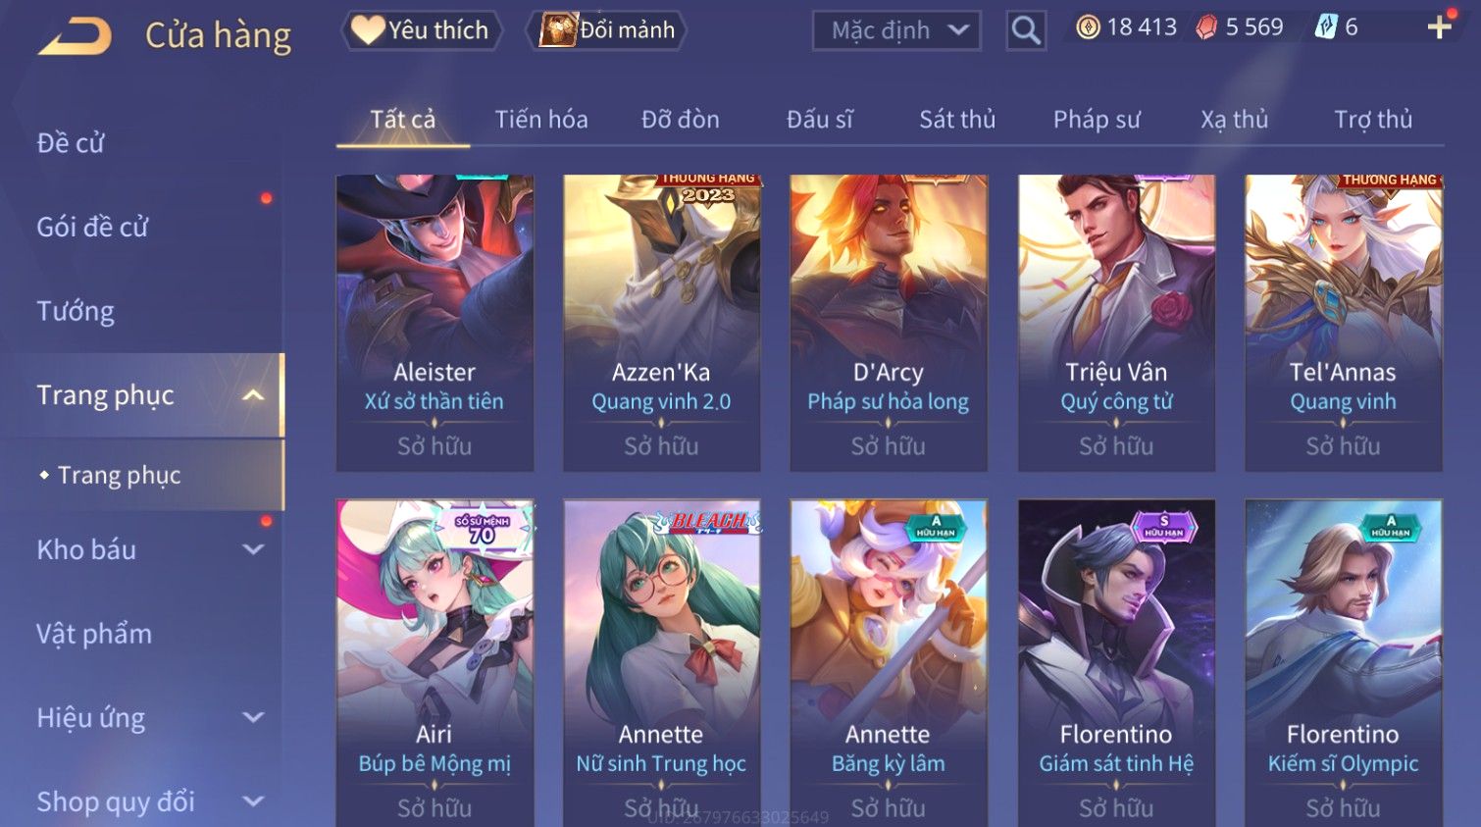The height and width of the screenshot is (827, 1481).
Task: Tap the red gem currency icon
Action: click(1206, 27)
